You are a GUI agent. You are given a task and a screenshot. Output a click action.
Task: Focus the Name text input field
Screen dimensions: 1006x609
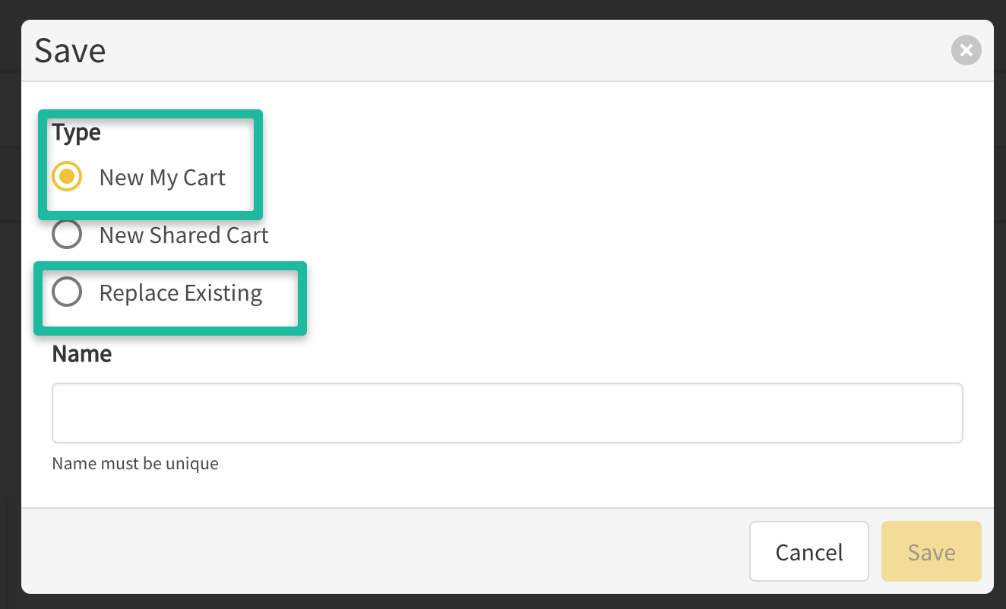point(507,413)
